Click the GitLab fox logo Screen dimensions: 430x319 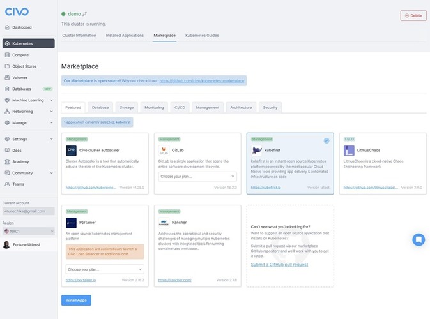tap(164, 151)
